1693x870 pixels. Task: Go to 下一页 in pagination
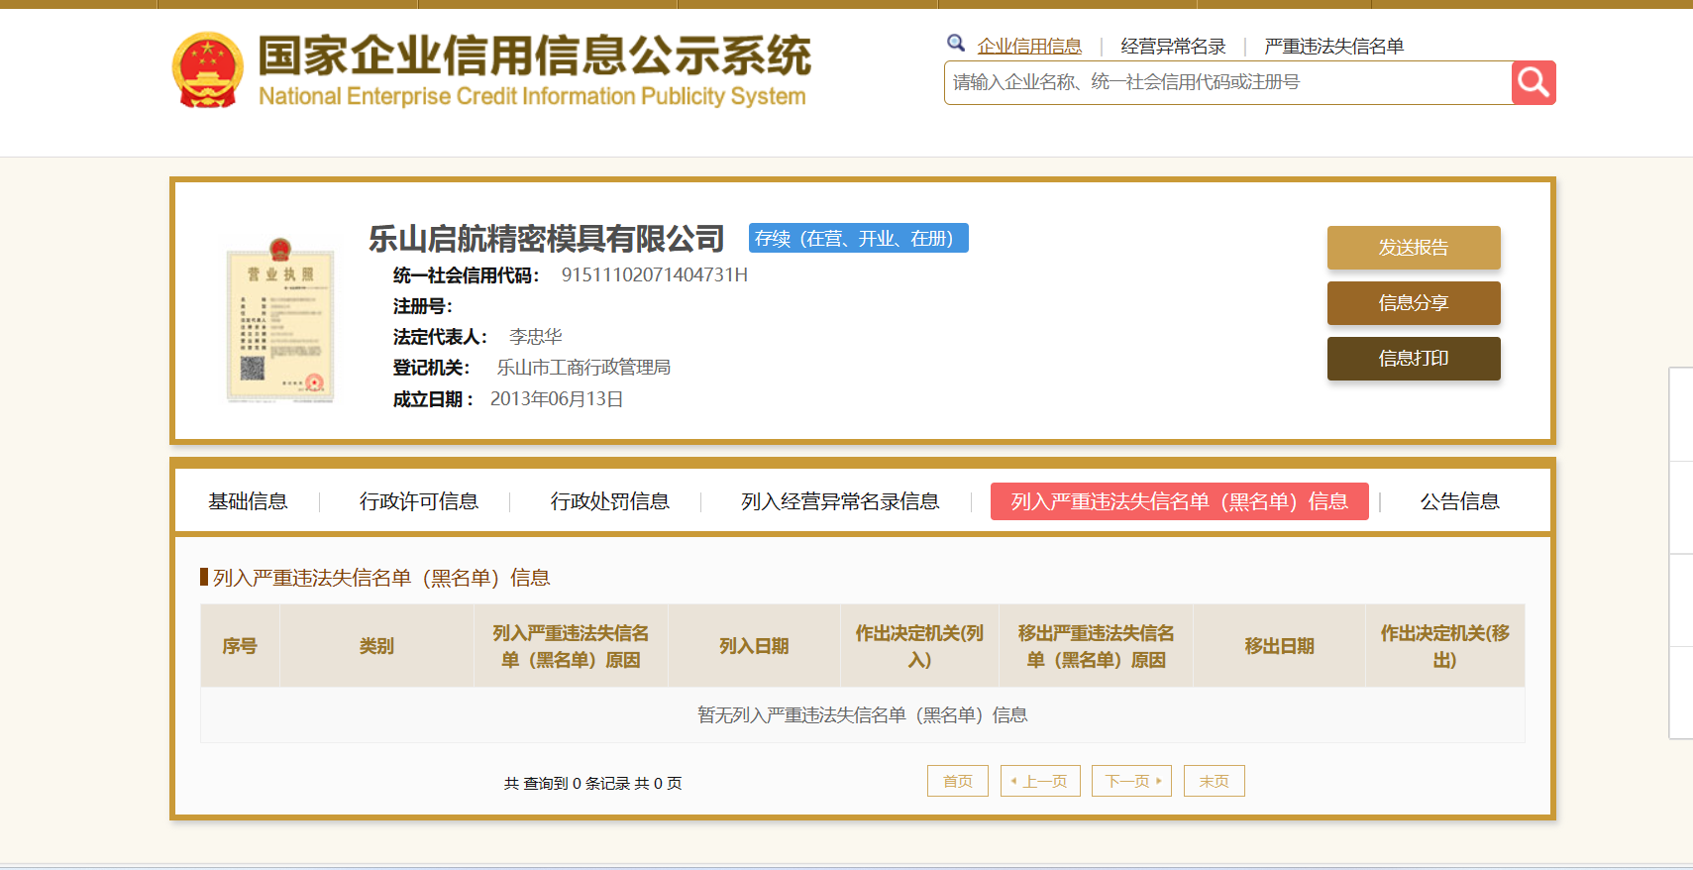pos(1131,781)
